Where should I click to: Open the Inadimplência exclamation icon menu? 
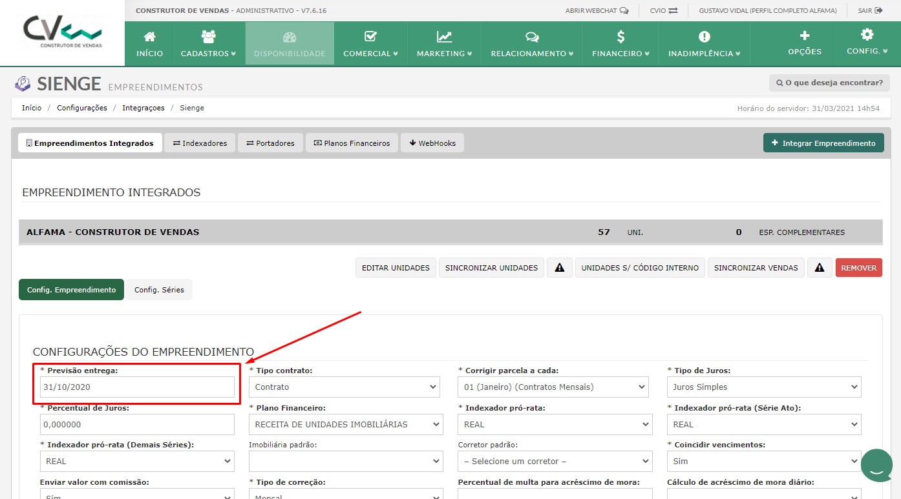click(x=704, y=43)
